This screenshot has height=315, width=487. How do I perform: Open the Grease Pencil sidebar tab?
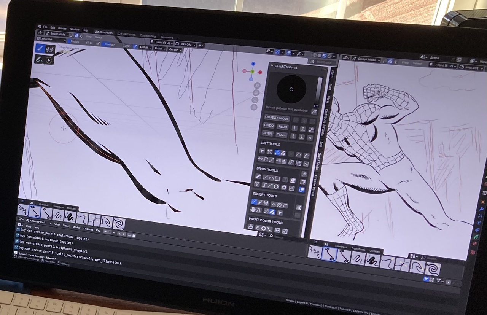point(314,186)
